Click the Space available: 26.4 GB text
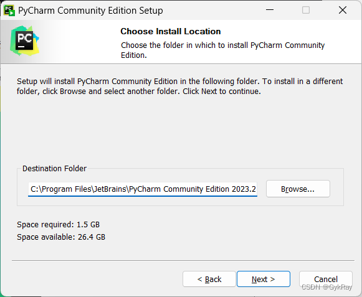362x297 pixels. pyautogui.click(x=61, y=237)
